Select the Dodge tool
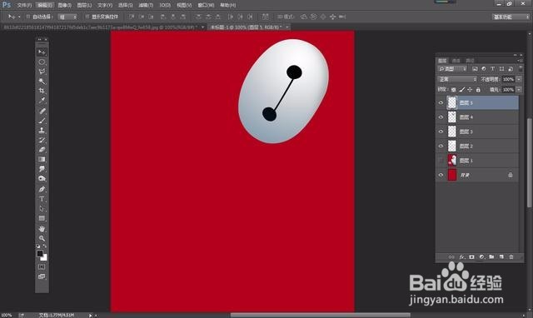533x318 pixels. (x=42, y=178)
